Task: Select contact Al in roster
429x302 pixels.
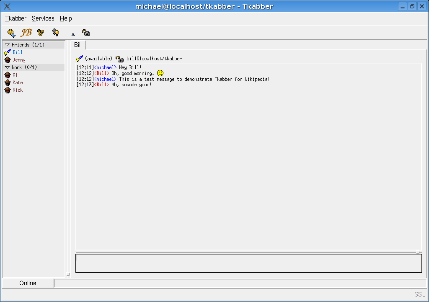Action: (x=15, y=75)
